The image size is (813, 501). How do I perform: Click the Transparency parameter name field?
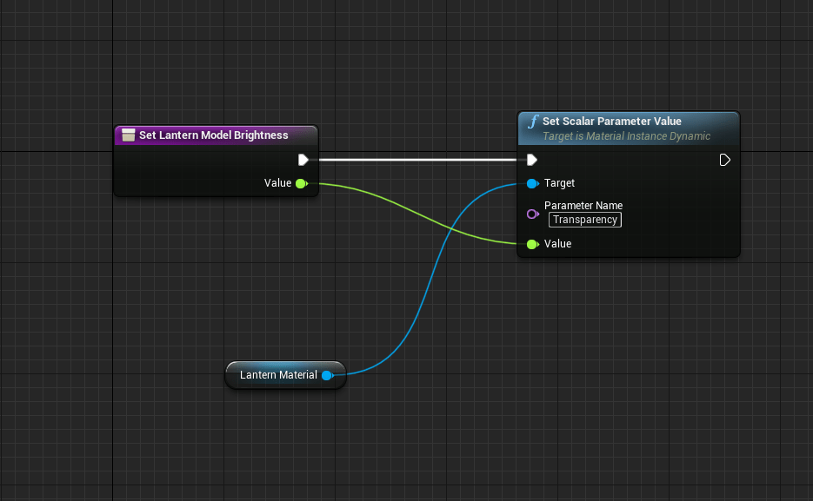coord(585,220)
